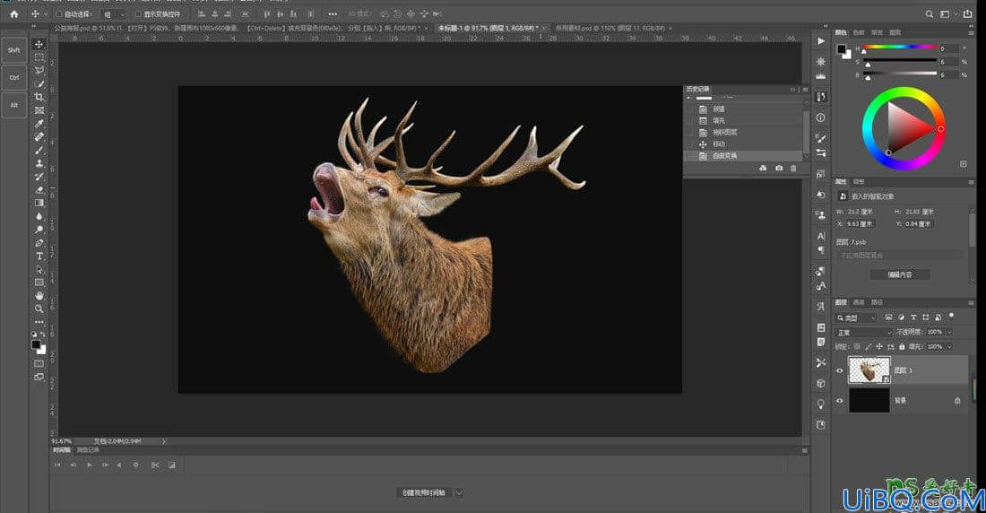Click the Edit Contents button in Properties
The width and height of the screenshot is (986, 513).
900,274
